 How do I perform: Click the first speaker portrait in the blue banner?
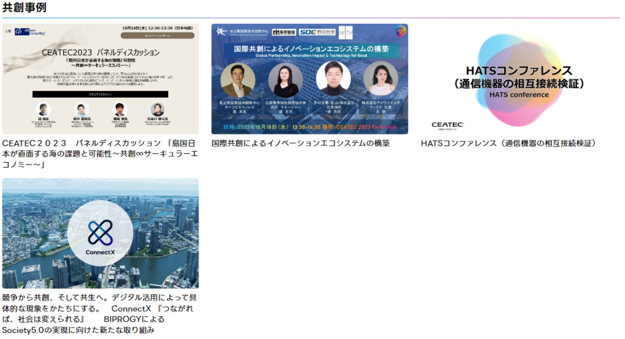pyautogui.click(x=238, y=80)
